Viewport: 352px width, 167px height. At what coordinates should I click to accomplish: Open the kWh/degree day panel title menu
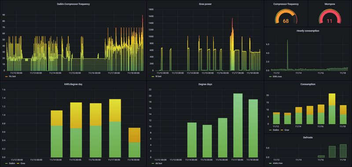point(73,84)
